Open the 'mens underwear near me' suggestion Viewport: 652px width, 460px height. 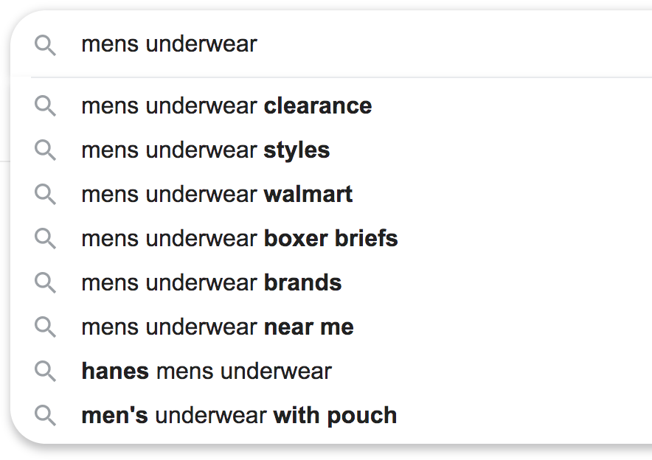[x=218, y=327]
